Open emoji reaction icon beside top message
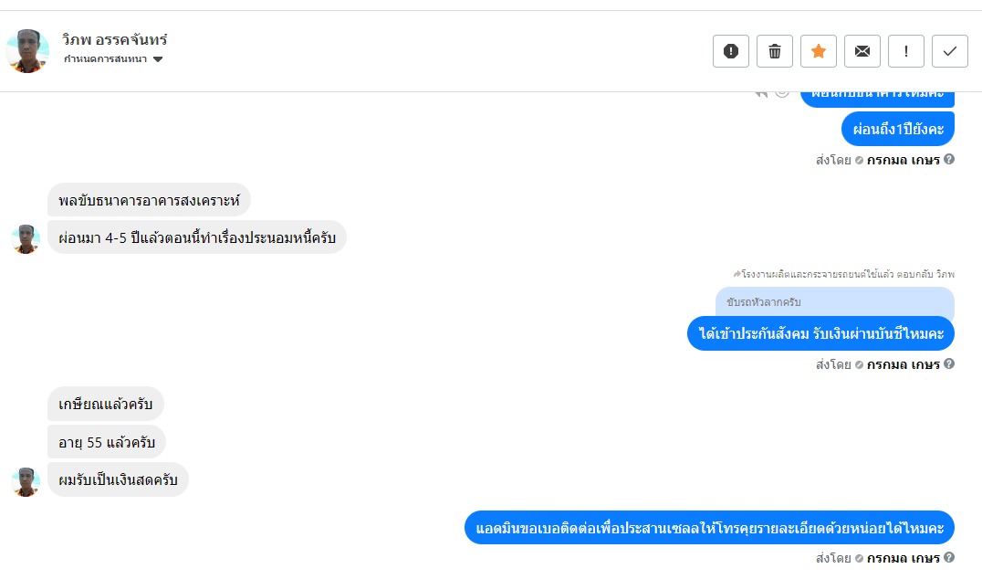This screenshot has height=579, width=982. (x=781, y=93)
